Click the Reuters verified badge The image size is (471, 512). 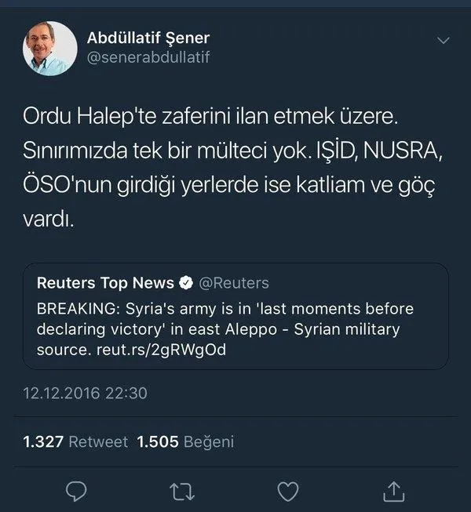coord(186,283)
